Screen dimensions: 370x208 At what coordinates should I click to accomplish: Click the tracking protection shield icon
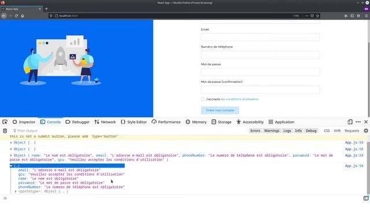51,16
